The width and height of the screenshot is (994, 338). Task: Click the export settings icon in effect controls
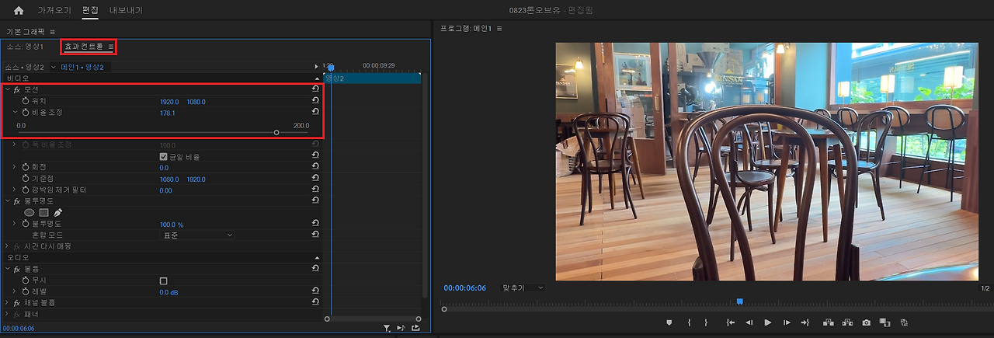point(416,329)
